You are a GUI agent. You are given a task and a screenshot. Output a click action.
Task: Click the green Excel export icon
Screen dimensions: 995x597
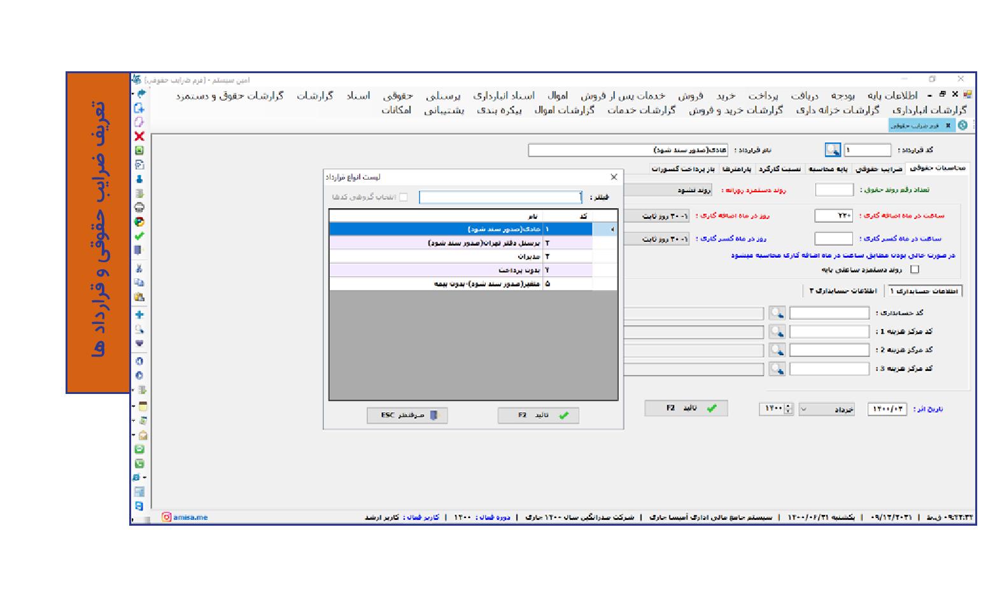click(139, 150)
